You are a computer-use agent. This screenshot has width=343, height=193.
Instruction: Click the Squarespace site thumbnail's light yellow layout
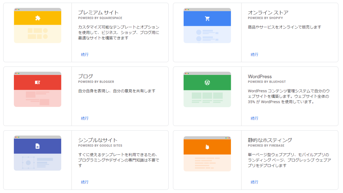(38, 34)
